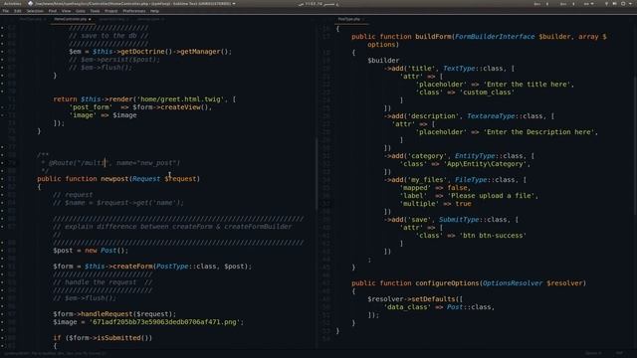Open the Tools menu
The image size is (637, 358).
tap(95, 11)
